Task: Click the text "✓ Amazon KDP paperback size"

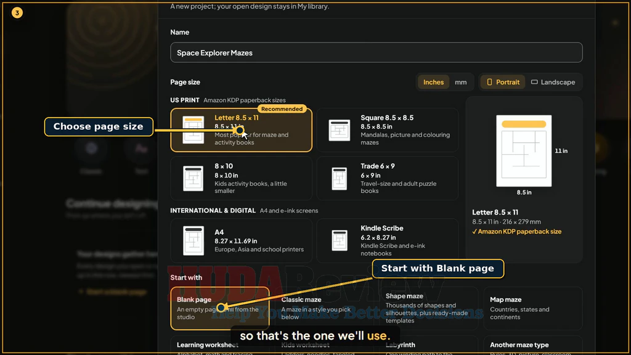Action: [517, 232]
